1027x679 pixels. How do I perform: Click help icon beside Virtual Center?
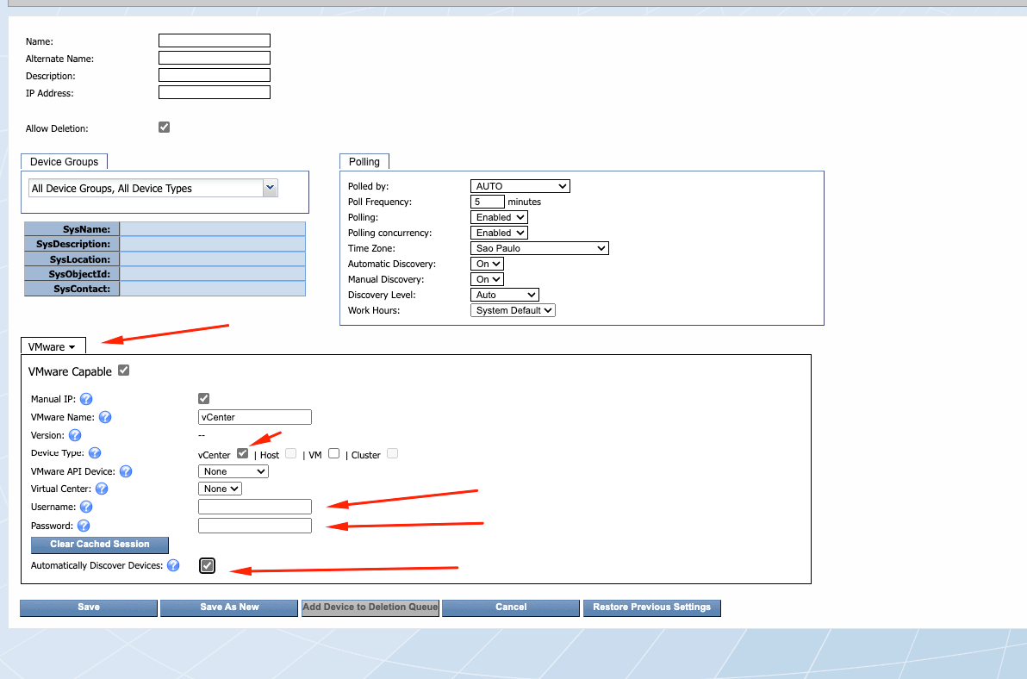(x=102, y=489)
